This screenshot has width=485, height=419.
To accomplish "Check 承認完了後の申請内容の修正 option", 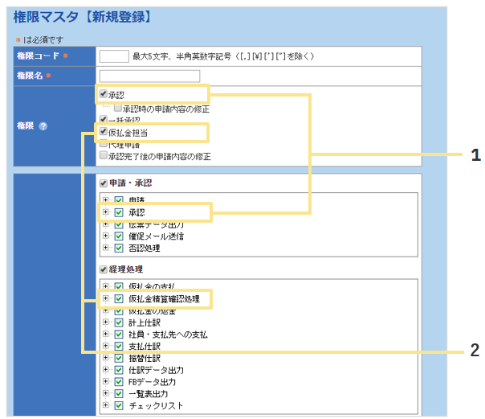I will 103,156.
